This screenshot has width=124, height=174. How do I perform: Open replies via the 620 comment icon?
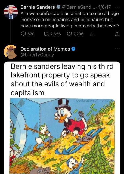[23, 34]
